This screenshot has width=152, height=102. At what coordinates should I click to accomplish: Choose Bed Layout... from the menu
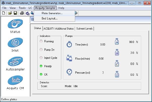click(x=54, y=18)
